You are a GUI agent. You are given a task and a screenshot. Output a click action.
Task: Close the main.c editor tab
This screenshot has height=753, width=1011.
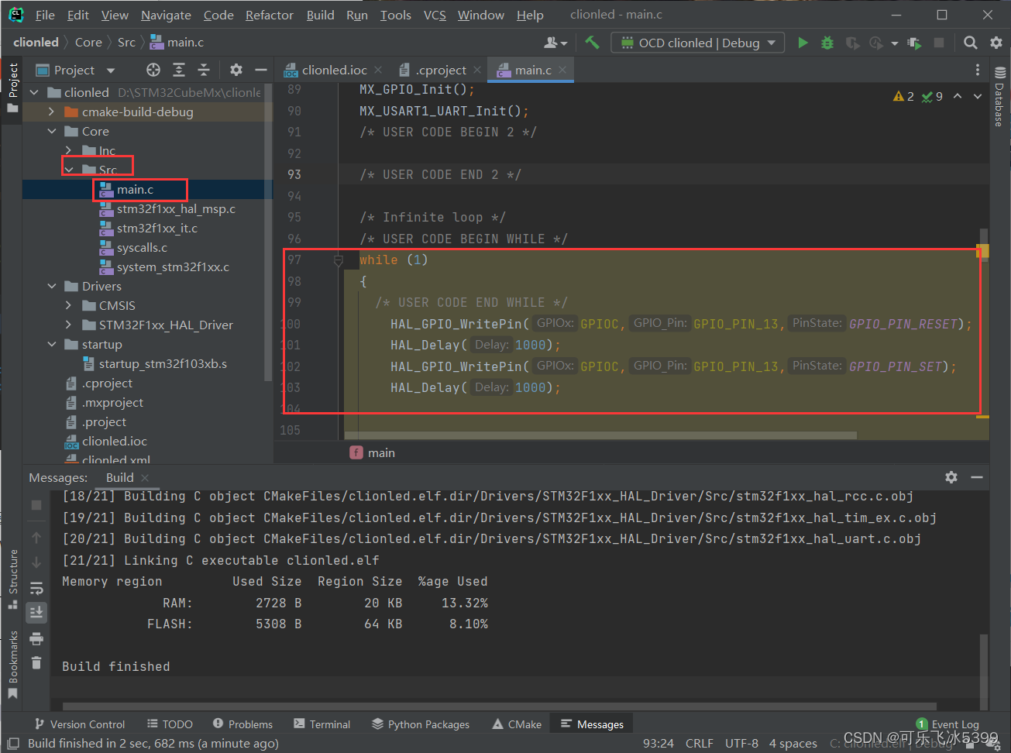(x=562, y=70)
